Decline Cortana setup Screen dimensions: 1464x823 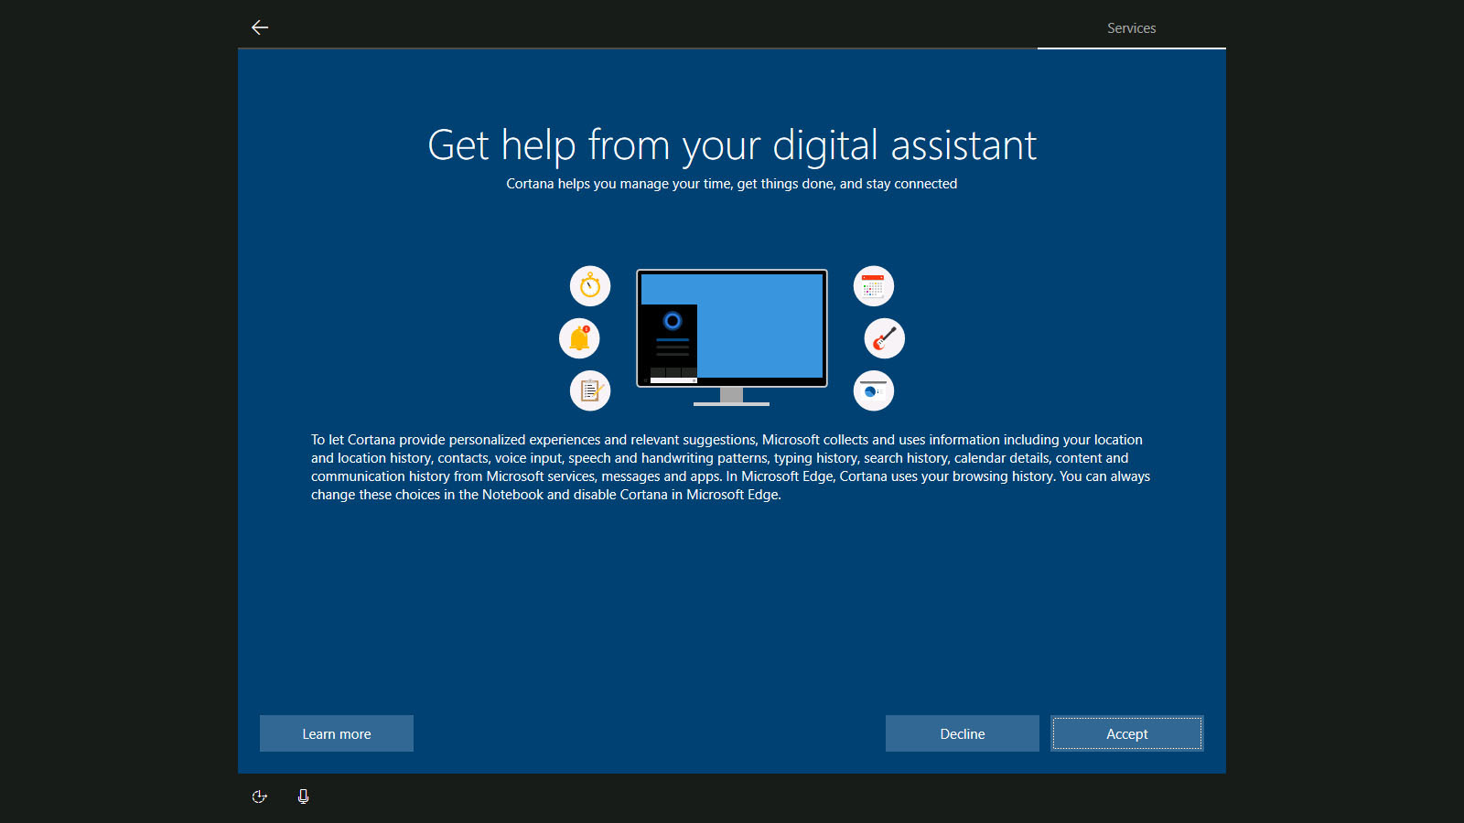(962, 733)
